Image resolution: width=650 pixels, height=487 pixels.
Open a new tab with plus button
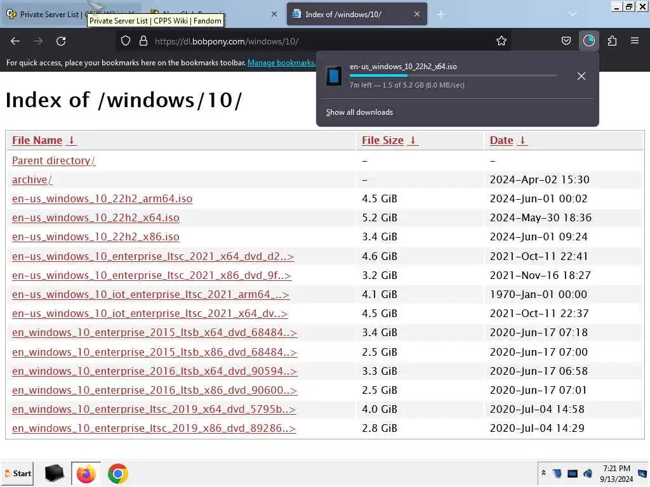click(441, 15)
